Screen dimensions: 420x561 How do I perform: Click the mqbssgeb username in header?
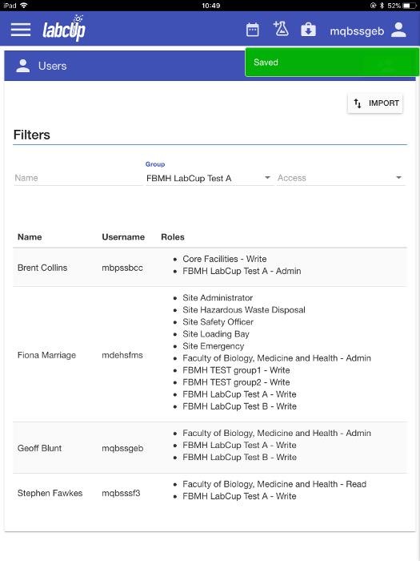pyautogui.click(x=357, y=31)
